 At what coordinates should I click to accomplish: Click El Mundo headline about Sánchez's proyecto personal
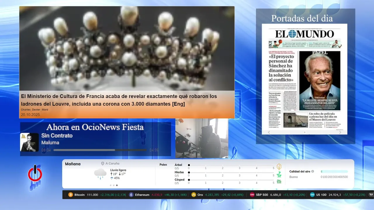(x=281, y=68)
